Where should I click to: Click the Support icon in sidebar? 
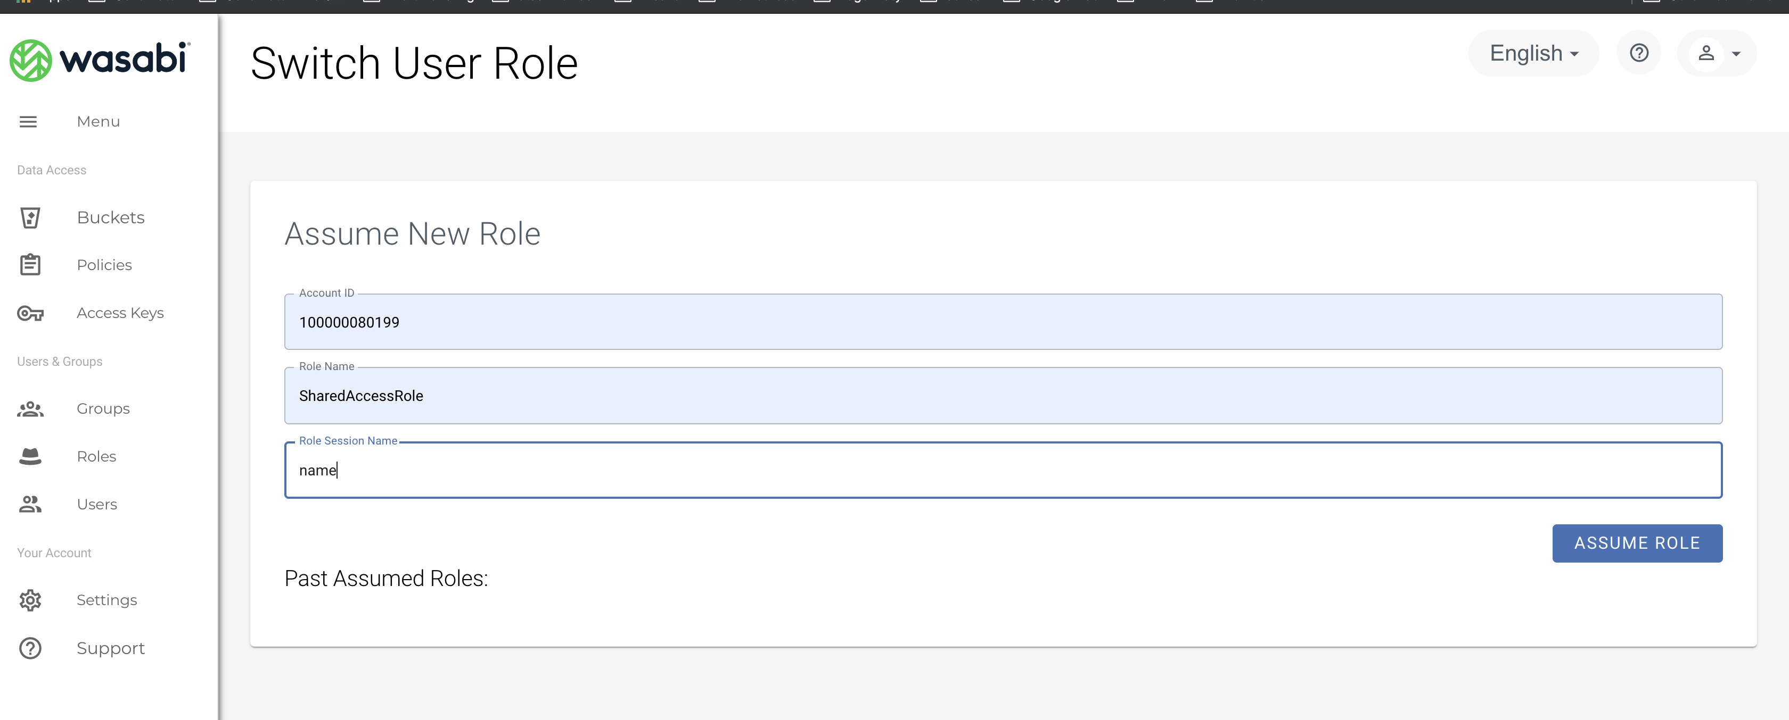pyautogui.click(x=30, y=648)
